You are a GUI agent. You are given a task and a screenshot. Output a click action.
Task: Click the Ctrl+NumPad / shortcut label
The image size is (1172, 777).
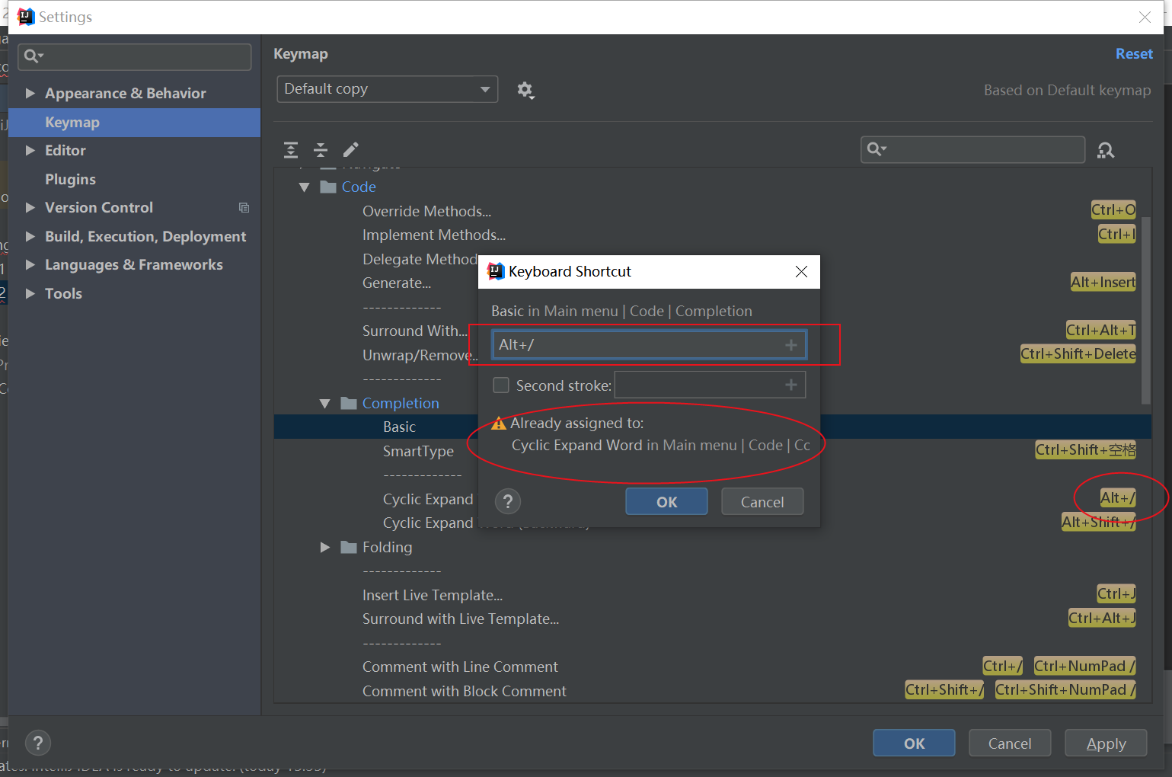[1085, 666]
